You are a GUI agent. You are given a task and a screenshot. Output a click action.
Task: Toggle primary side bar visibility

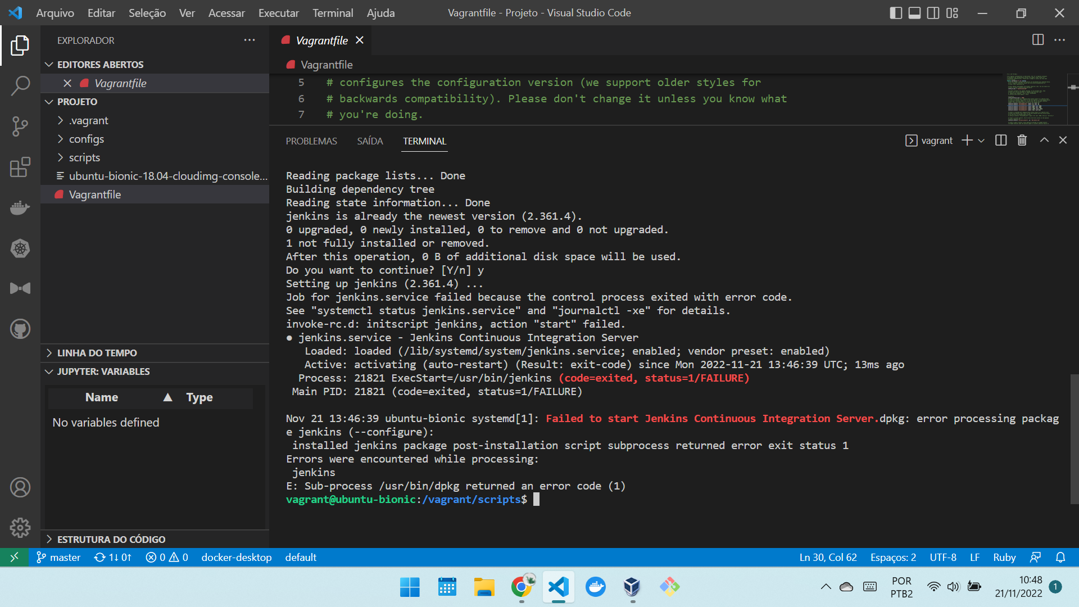896,13
